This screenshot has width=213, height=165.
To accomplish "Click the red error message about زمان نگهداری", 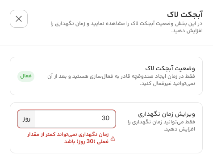I will pos(68,138).
